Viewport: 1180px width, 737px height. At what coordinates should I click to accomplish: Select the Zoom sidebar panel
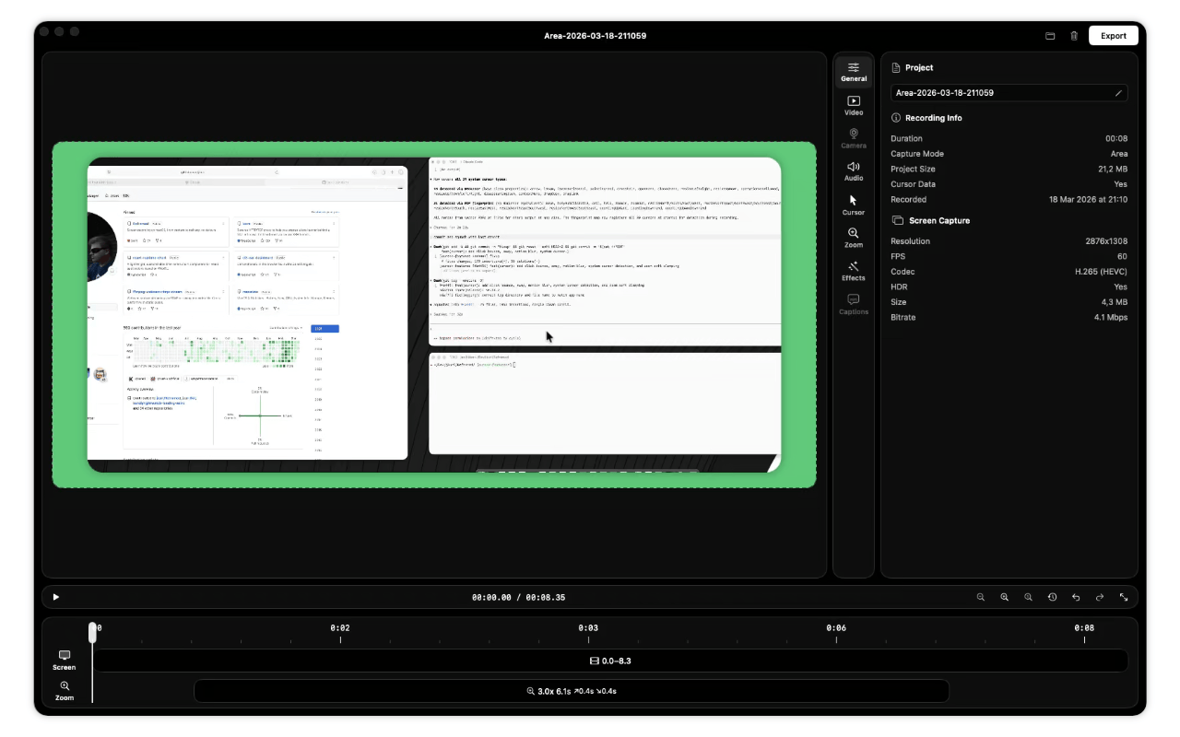coord(854,238)
